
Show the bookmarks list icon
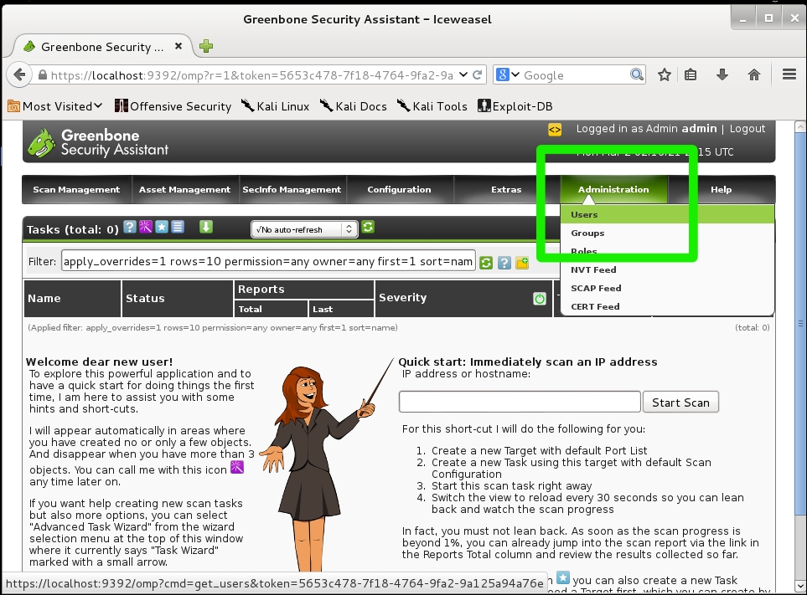691,75
